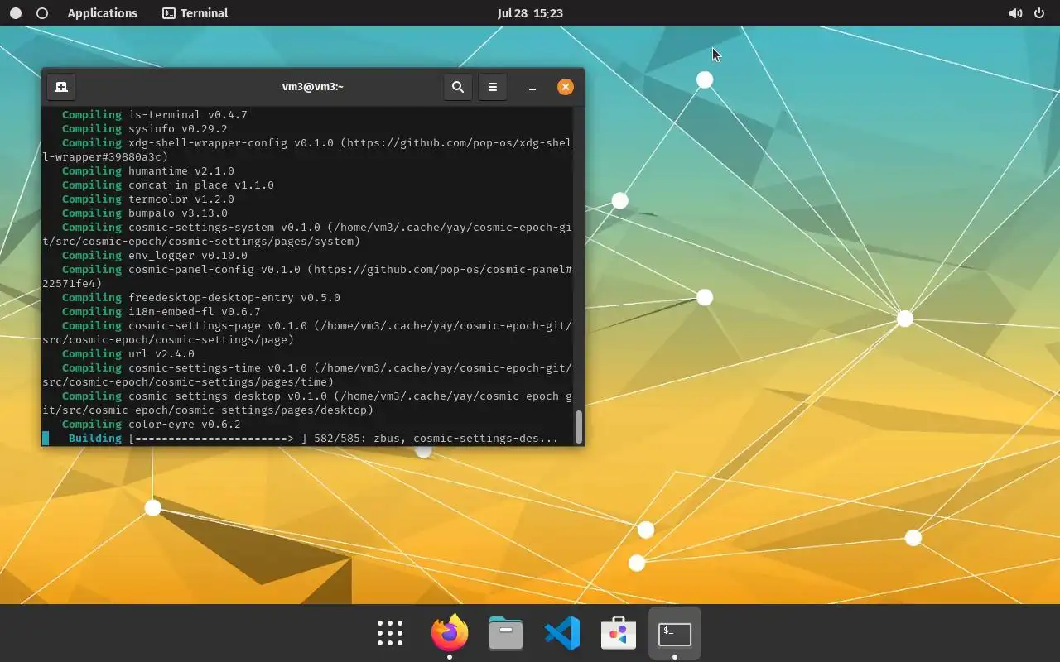The image size is (1060, 662).
Task: Open a new terminal tab
Action: (x=60, y=87)
